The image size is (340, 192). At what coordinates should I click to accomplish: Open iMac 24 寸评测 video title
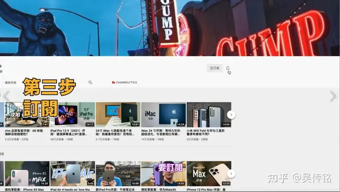tap(161, 132)
